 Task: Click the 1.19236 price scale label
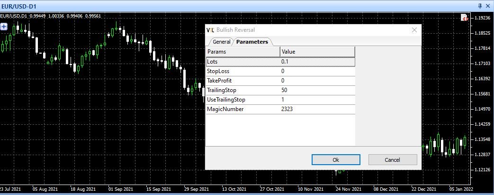coord(482,18)
